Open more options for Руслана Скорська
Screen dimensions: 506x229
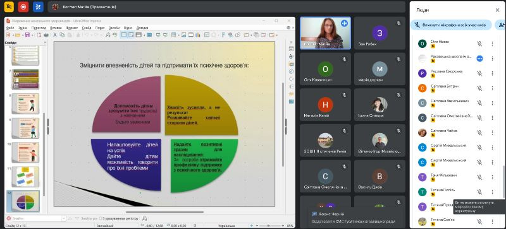click(492, 73)
